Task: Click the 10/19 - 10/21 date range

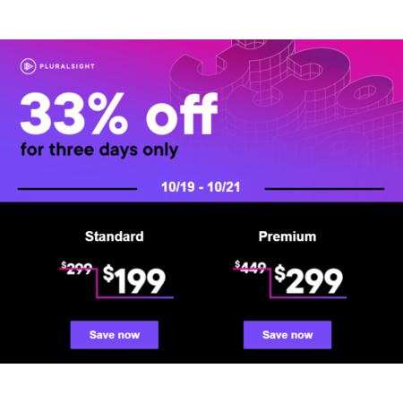Action: coord(201,187)
